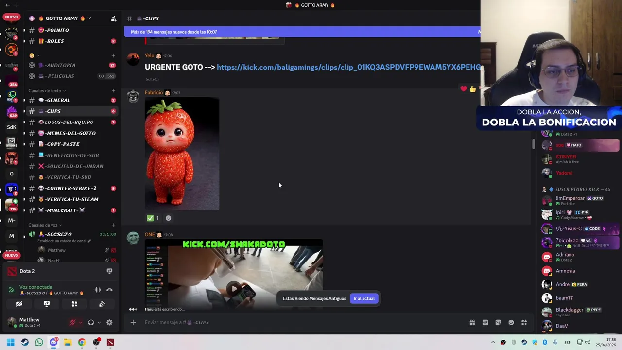Open the kick.com clip link from Yelo

(348, 67)
